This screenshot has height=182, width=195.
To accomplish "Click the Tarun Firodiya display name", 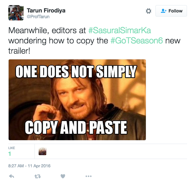I will click(x=46, y=11).
